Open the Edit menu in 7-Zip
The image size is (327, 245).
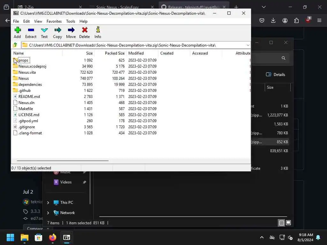[x=27, y=21]
